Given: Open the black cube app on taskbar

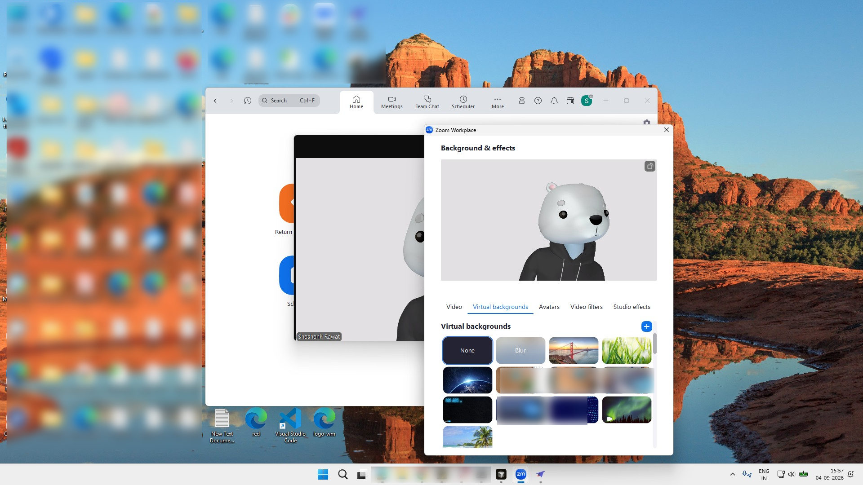Looking at the screenshot, I should tap(501, 474).
